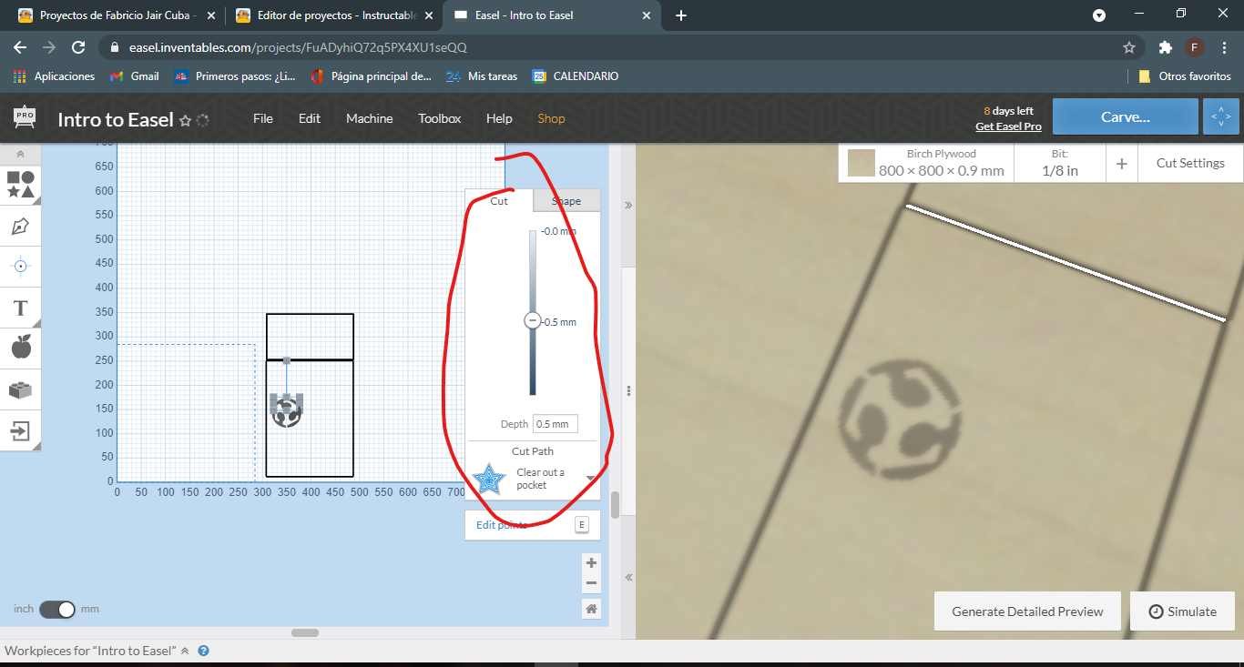1244x667 pixels.
Task: Reload the current page
Action: click(78, 47)
